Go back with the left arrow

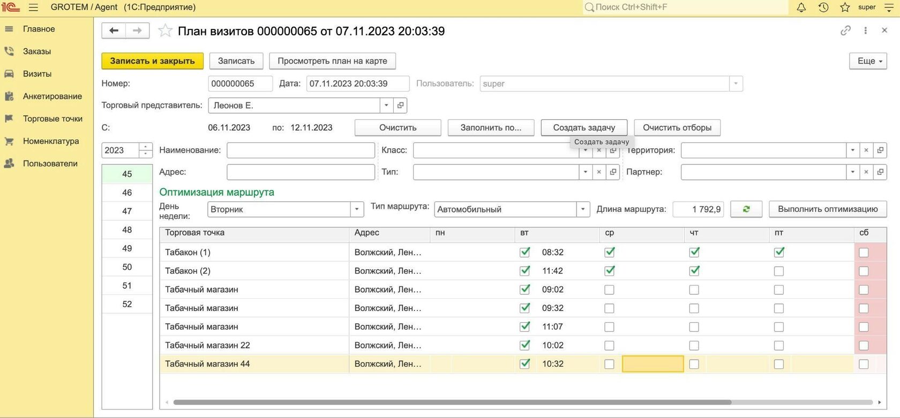click(x=114, y=31)
